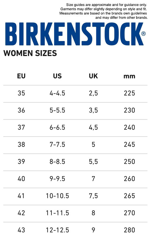This screenshot has width=148, height=239.
Task: Select the WOMEN SIZES heading
Action: [x=30, y=53]
